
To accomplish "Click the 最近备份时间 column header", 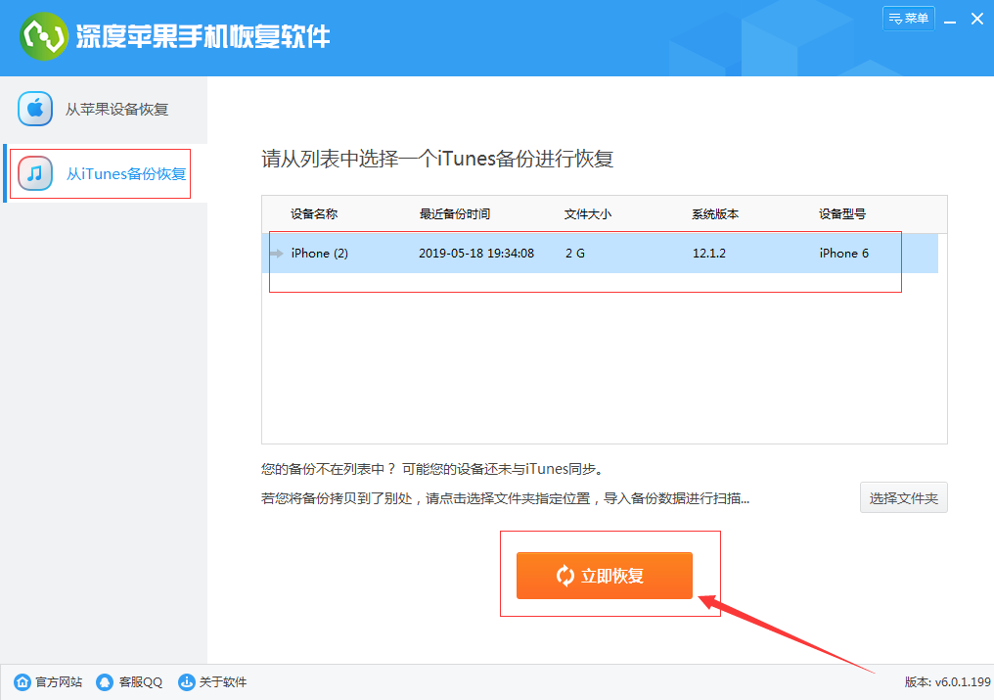I will tap(455, 214).
